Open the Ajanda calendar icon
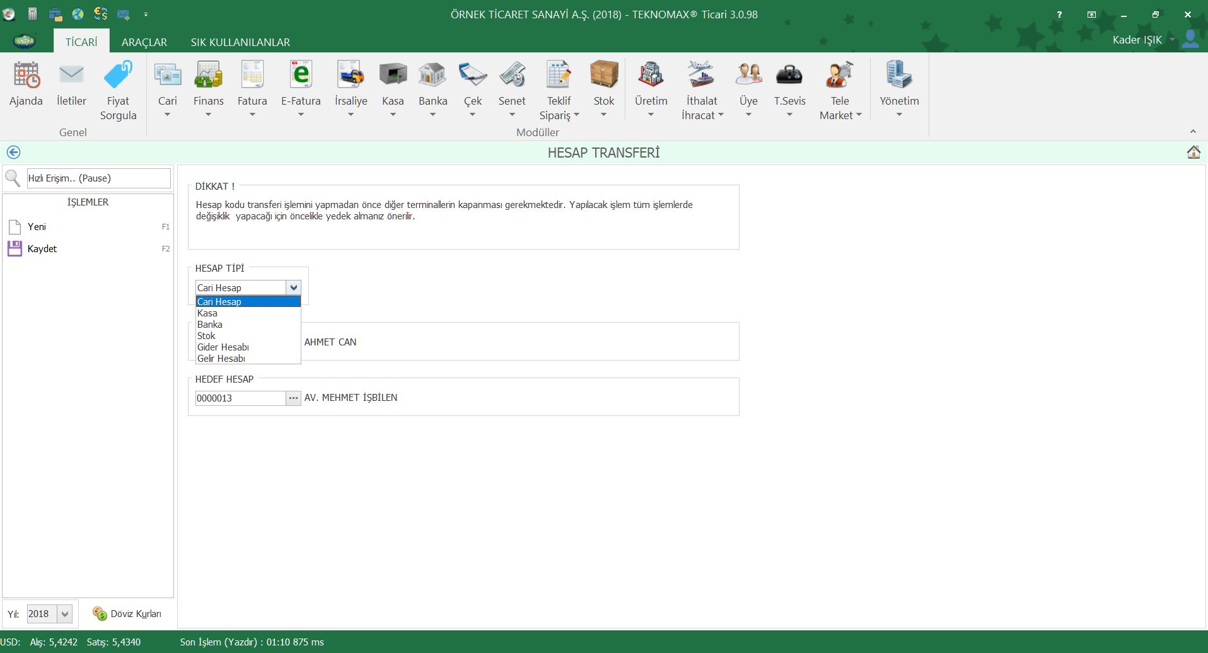Image resolution: width=1208 pixels, height=653 pixels. 26,76
